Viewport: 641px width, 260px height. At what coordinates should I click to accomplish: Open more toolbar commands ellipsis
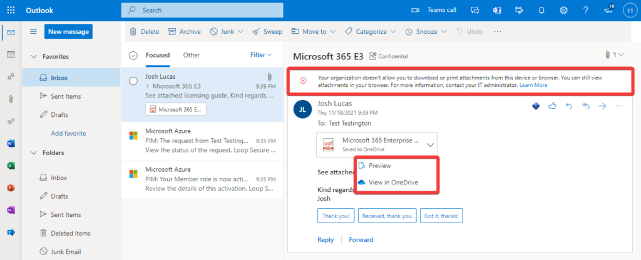[x=497, y=31]
